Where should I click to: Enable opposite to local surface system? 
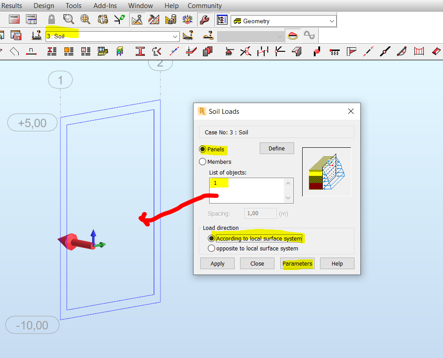pos(211,248)
